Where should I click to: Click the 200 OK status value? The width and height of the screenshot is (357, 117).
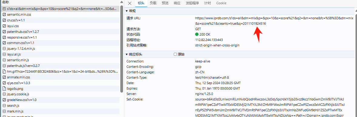[x=203, y=34]
